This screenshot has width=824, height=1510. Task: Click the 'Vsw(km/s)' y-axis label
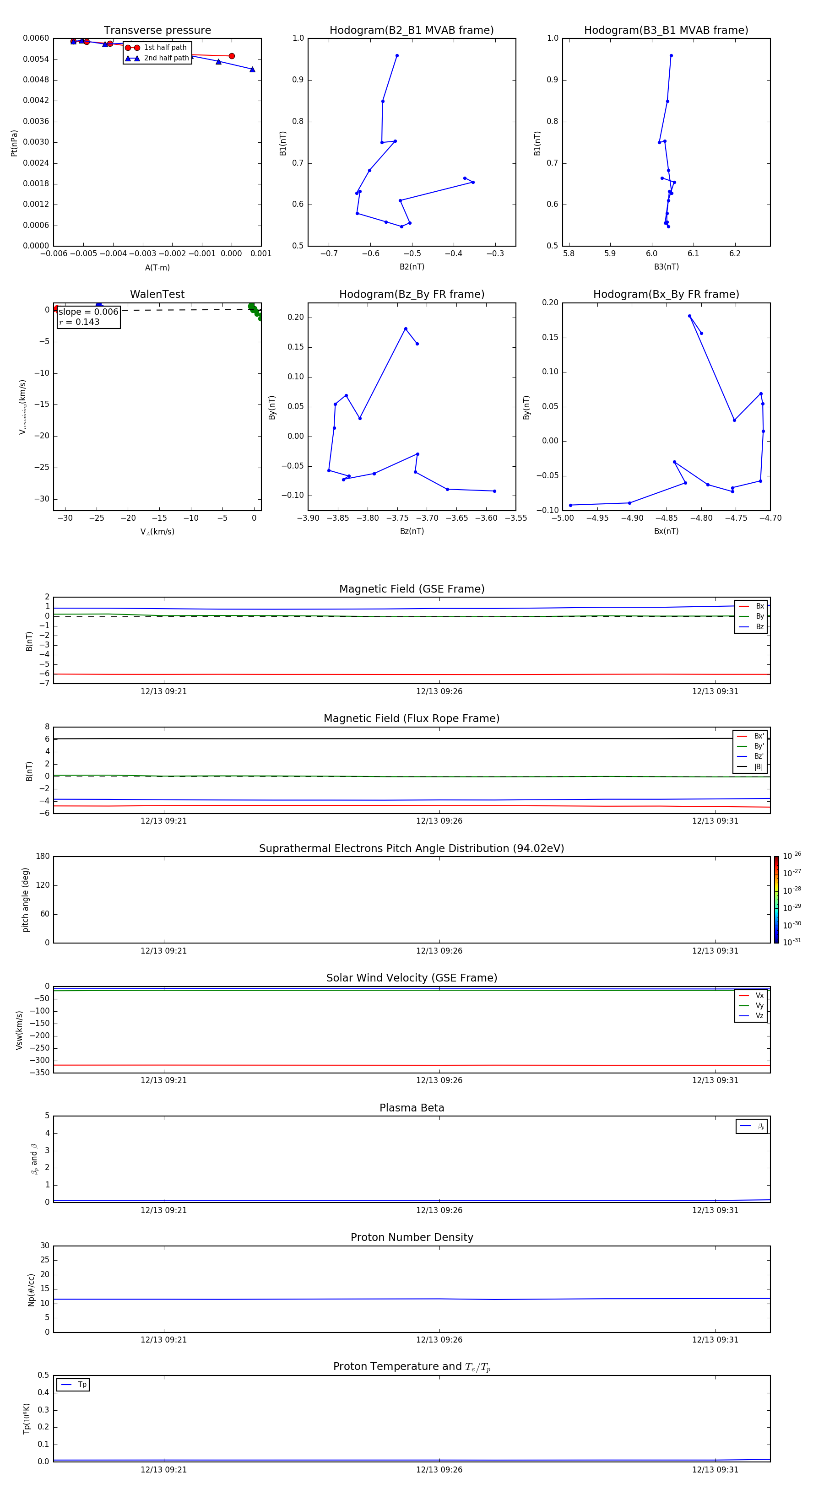coord(19,1030)
